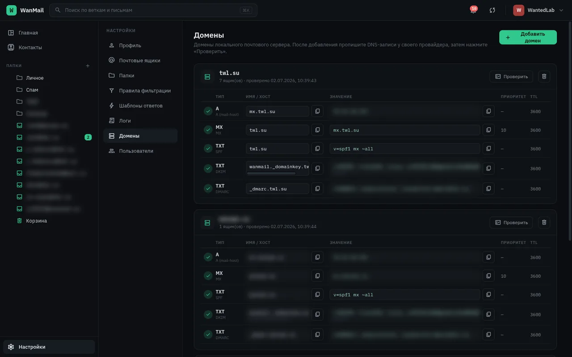Open Шаблоны ответов section
Viewport: 572px width, 357px height.
click(x=140, y=106)
